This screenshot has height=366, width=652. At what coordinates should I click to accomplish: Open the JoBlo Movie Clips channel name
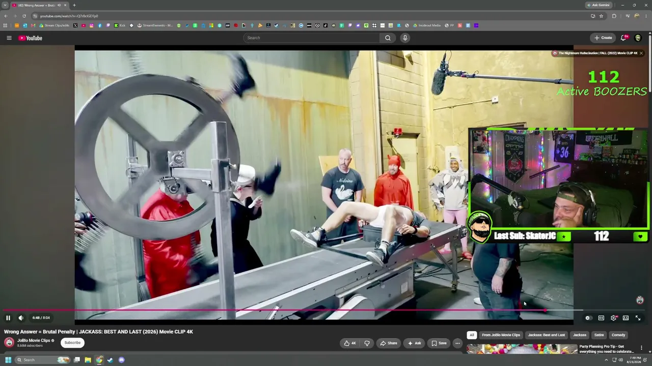tap(34, 341)
